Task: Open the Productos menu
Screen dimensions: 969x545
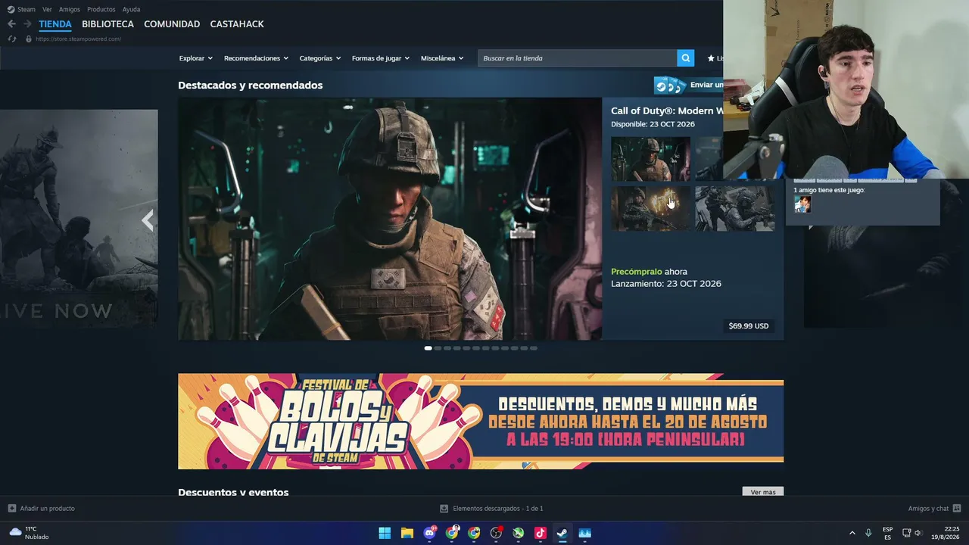Action: (x=101, y=9)
